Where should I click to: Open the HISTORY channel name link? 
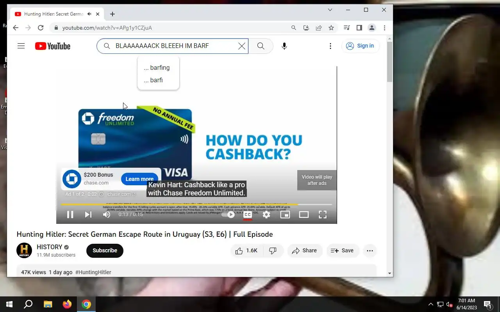pyautogui.click(x=50, y=247)
